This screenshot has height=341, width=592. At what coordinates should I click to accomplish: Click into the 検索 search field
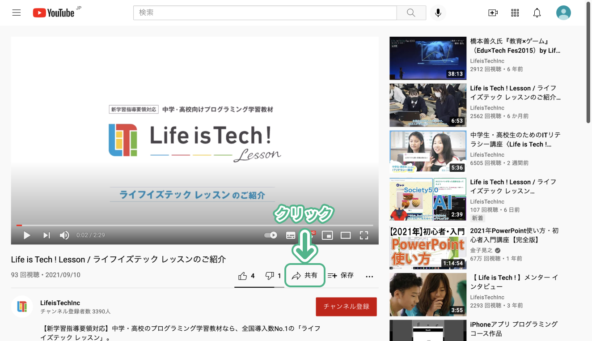(x=265, y=13)
